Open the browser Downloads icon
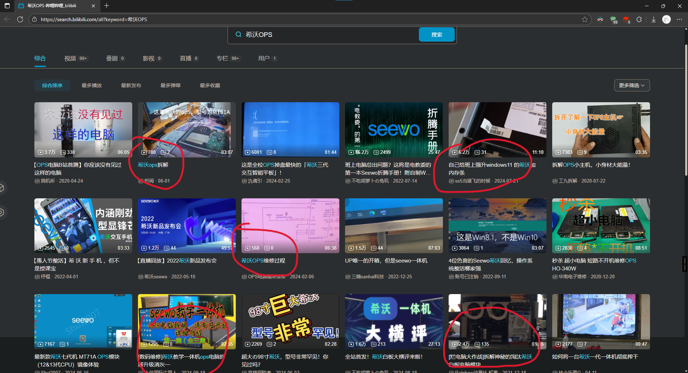 point(654,19)
